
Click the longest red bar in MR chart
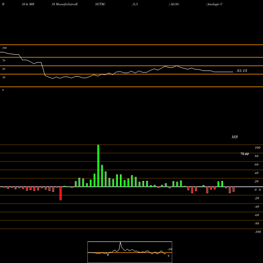click(60, 194)
